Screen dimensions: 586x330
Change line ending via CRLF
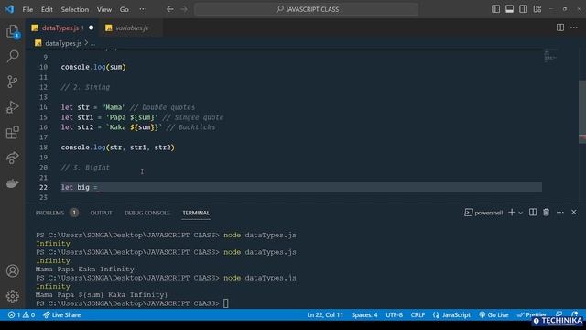418,314
